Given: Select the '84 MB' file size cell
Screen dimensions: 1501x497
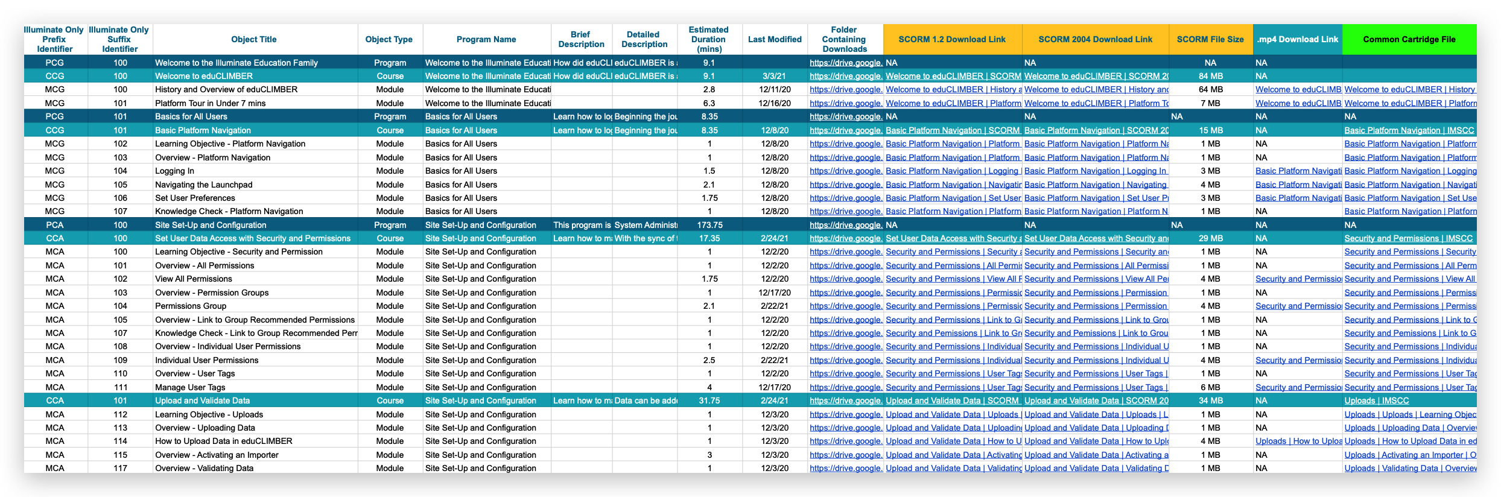Looking at the screenshot, I should pyautogui.click(x=1211, y=76).
